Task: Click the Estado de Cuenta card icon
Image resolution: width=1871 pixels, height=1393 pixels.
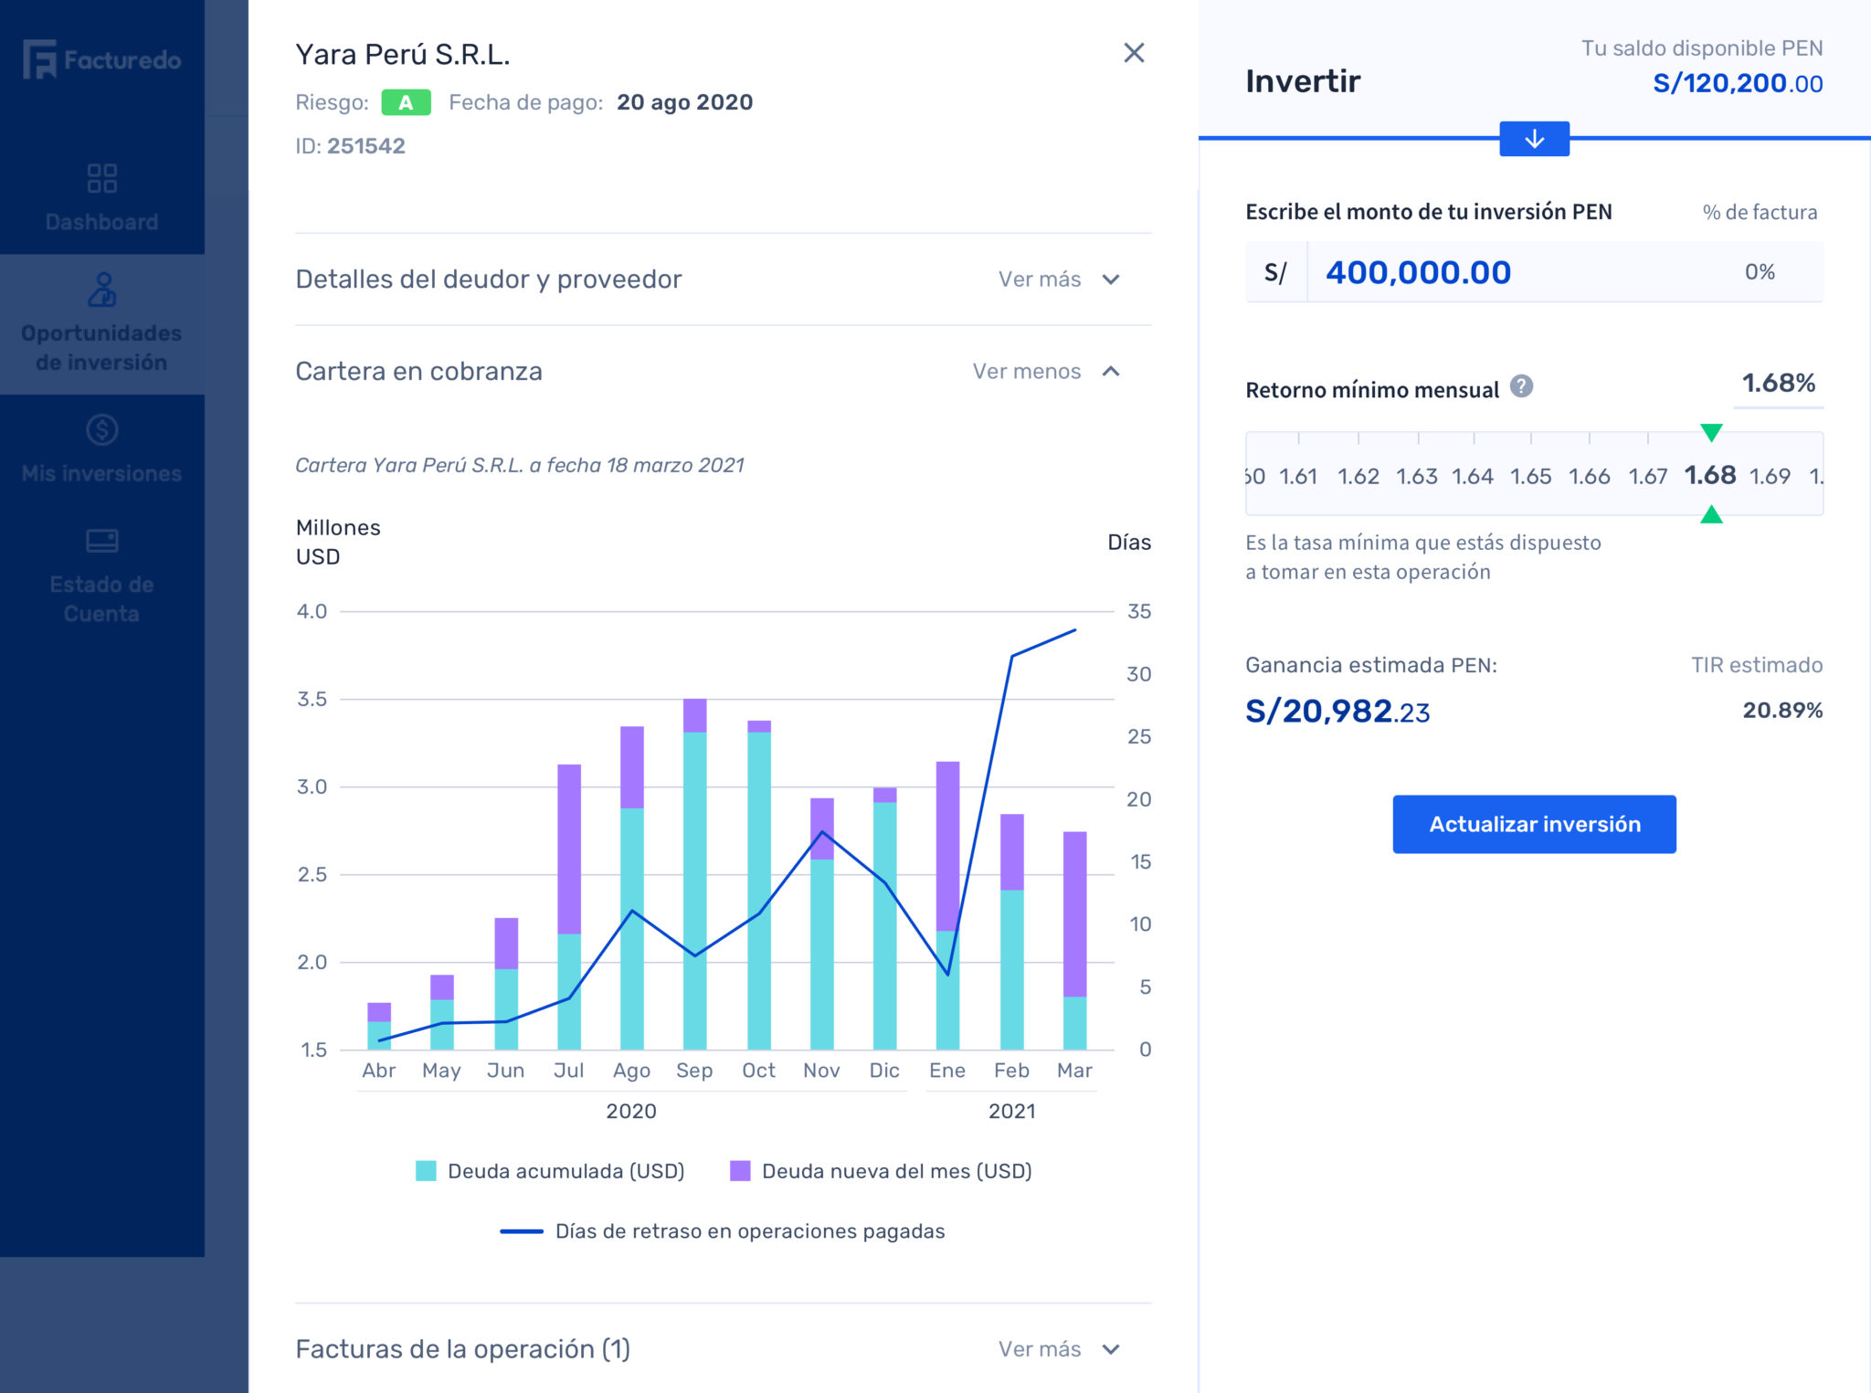Action: tap(101, 541)
